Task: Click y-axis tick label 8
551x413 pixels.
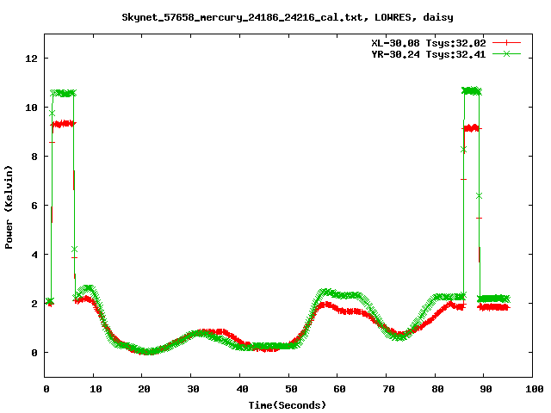Action: pos(34,157)
